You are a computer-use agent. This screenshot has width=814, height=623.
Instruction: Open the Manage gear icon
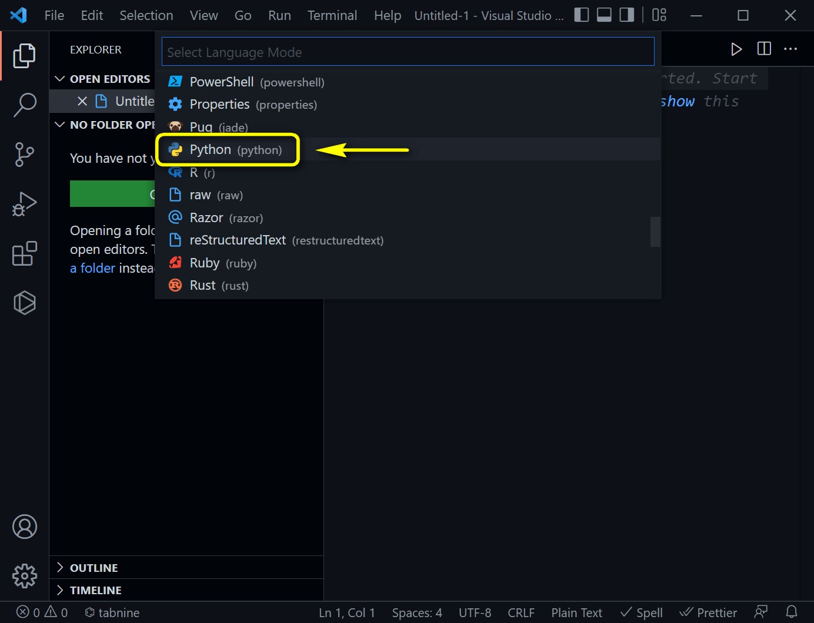click(x=25, y=576)
